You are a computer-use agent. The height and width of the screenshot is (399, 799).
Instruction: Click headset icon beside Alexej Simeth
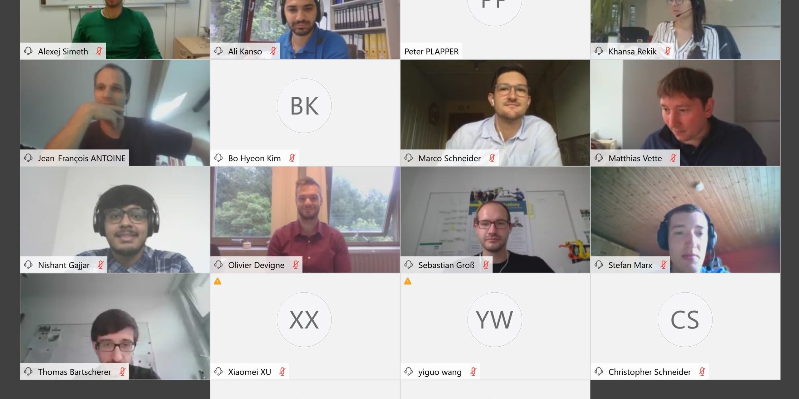coord(28,51)
